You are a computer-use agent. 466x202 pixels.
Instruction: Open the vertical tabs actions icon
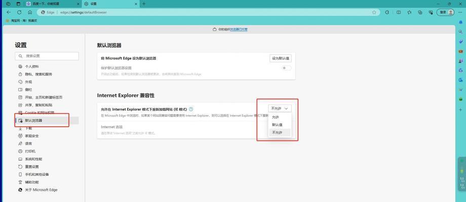[18, 4]
